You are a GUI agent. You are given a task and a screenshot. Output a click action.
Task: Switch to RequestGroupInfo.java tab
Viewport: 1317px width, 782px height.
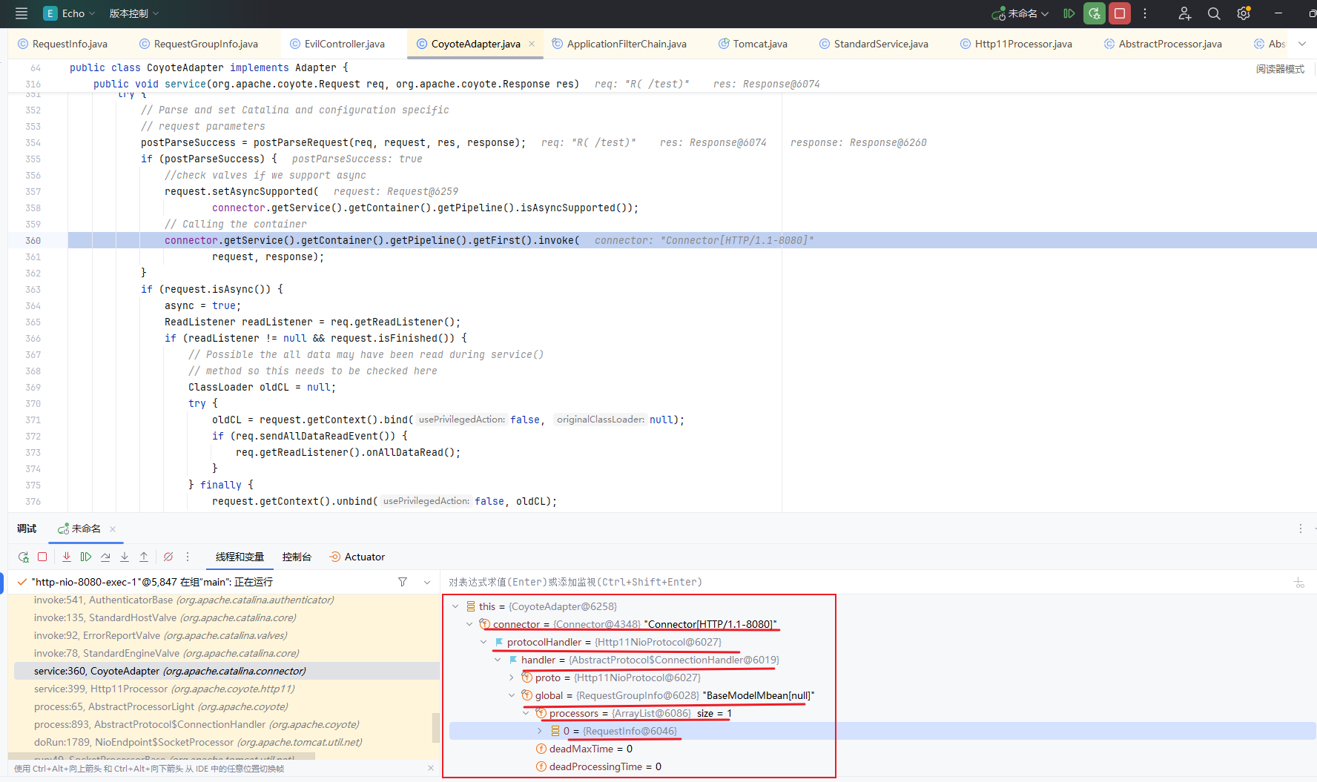(x=199, y=44)
